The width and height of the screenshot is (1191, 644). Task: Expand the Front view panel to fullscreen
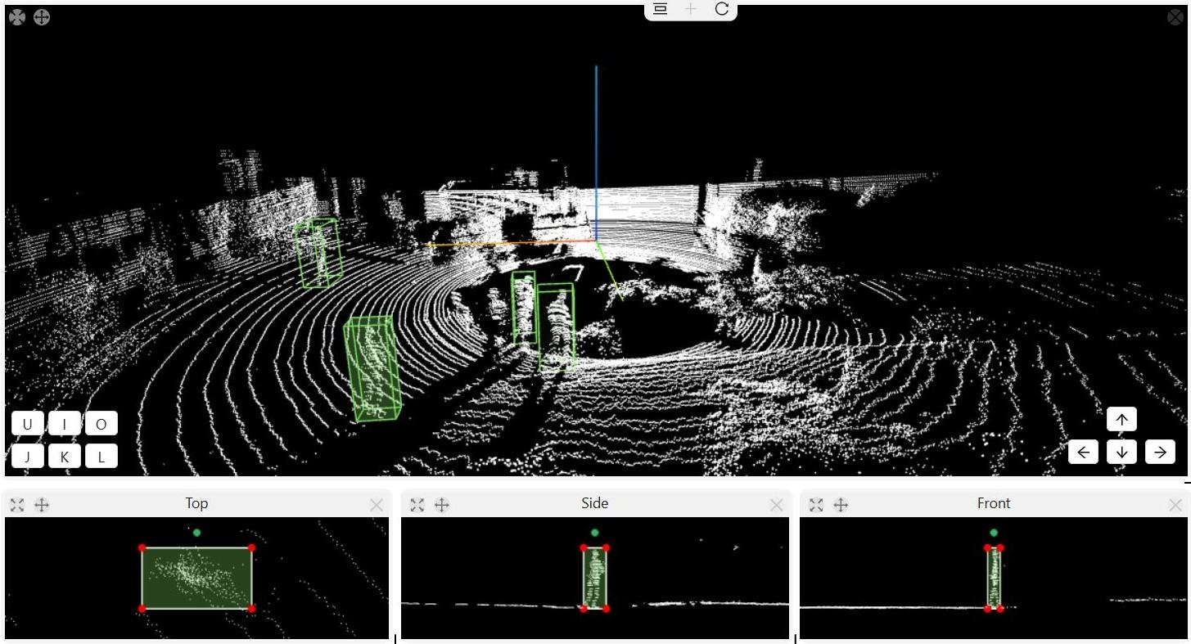tap(816, 505)
